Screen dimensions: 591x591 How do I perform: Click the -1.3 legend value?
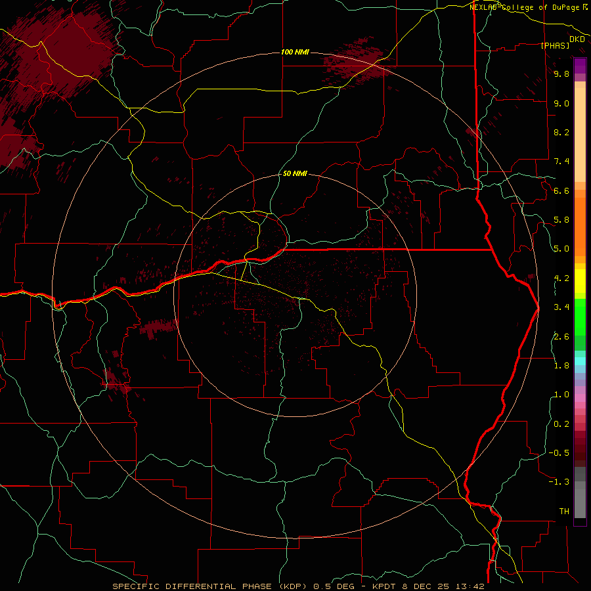point(559,482)
